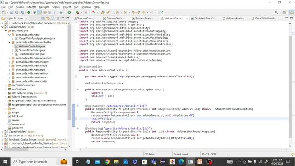Collapse all in Project Explorer
295x166 pixels.
(43, 18)
